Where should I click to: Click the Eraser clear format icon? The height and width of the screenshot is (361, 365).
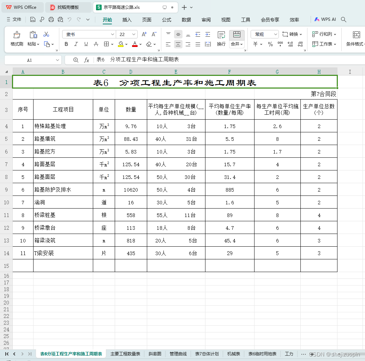pyautogui.click(x=149, y=44)
